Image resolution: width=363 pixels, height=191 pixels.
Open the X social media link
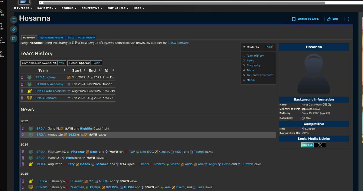pos(320,145)
